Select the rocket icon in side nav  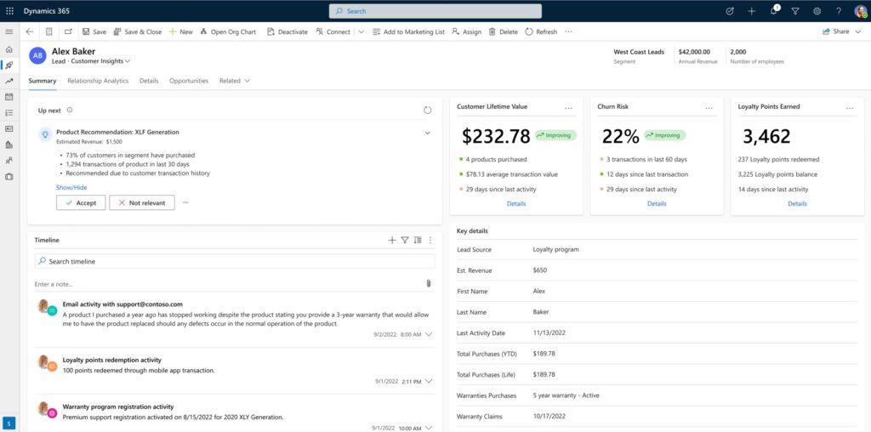click(x=9, y=65)
